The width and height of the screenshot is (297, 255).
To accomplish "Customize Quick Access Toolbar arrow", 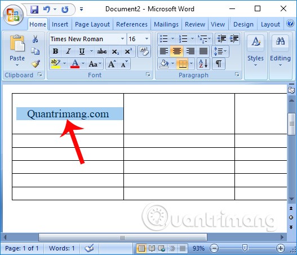I will point(81,9).
